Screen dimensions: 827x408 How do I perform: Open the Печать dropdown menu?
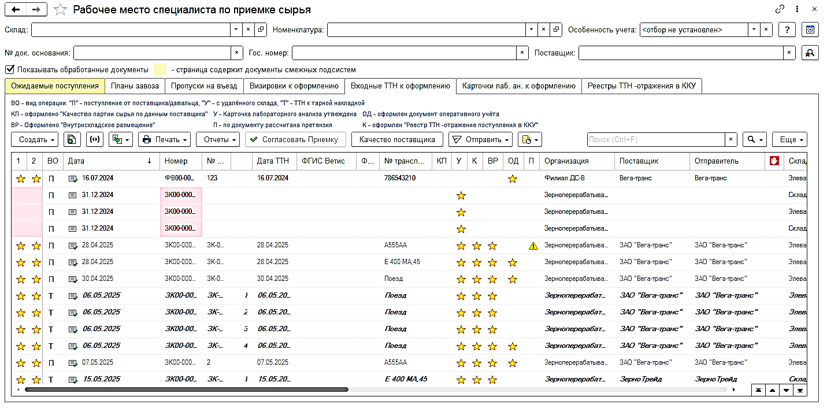(165, 139)
